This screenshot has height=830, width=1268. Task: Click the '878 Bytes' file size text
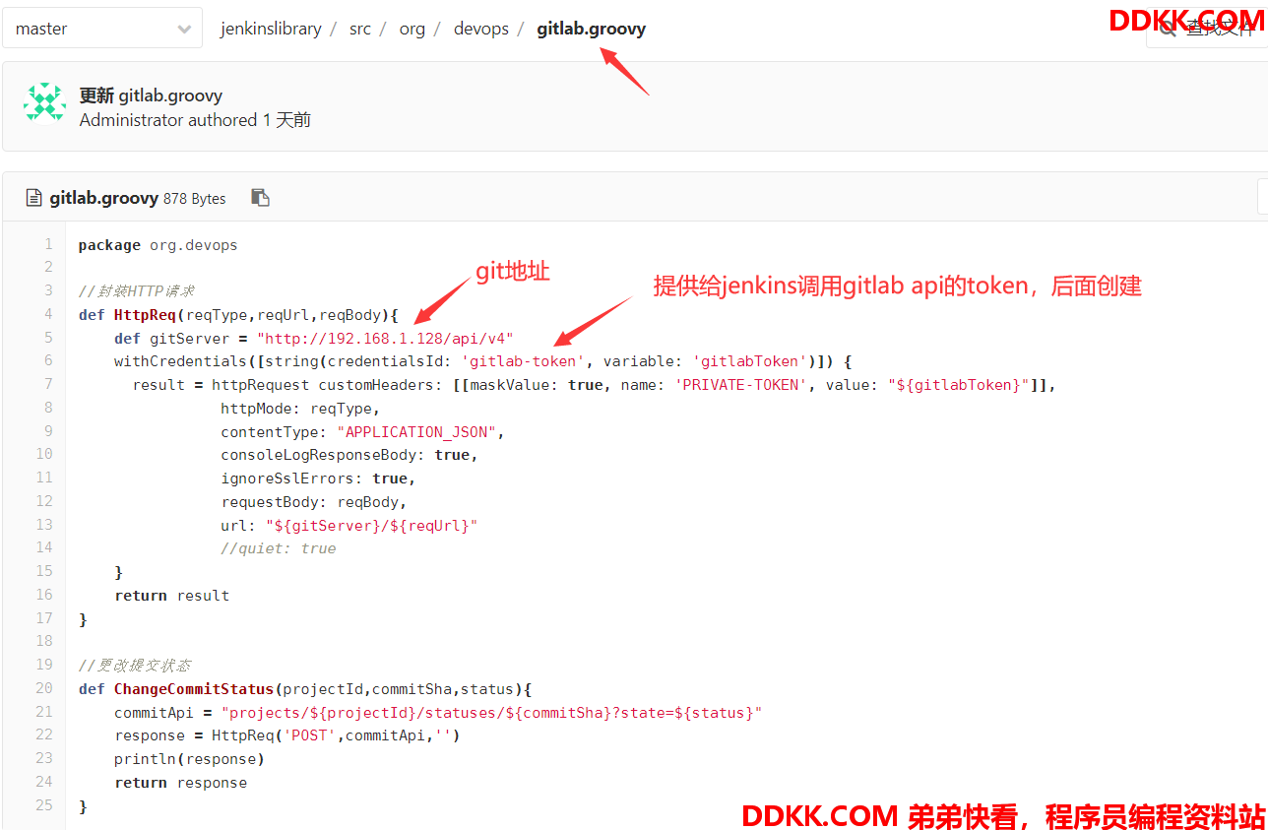[195, 198]
